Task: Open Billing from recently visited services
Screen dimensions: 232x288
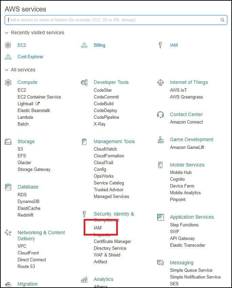Action: [x=100, y=45]
